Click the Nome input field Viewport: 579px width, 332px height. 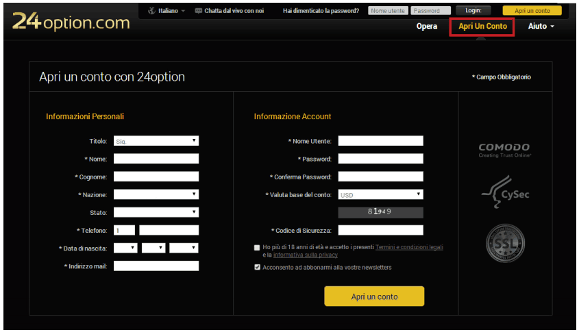(156, 159)
